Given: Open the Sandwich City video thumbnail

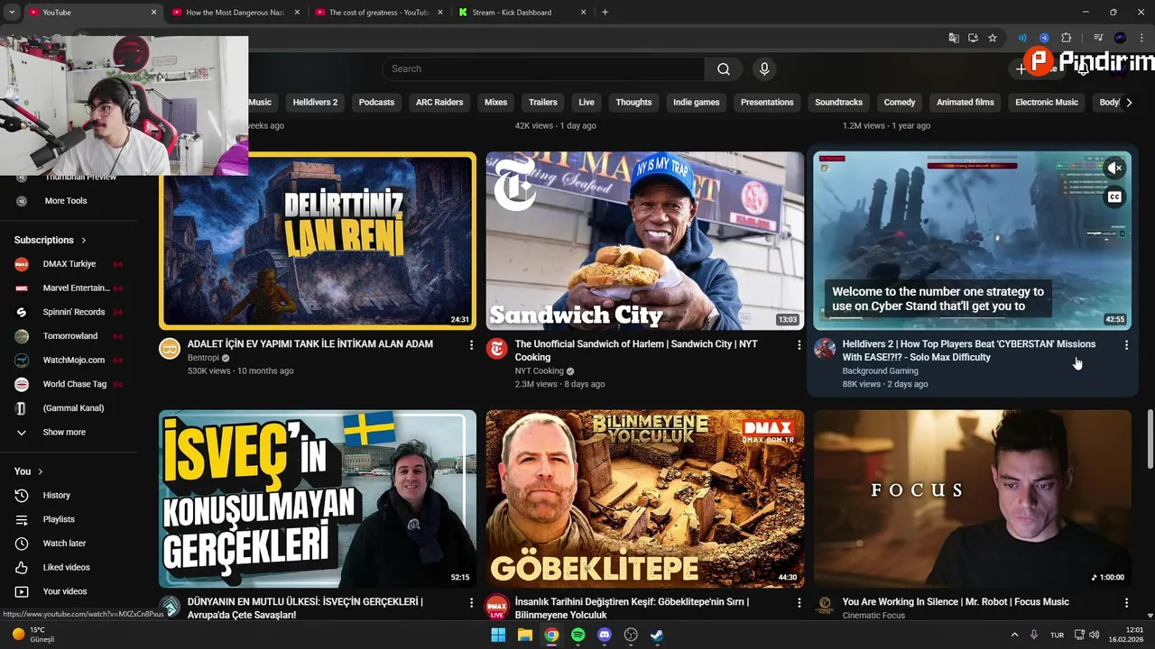Looking at the screenshot, I should (645, 241).
